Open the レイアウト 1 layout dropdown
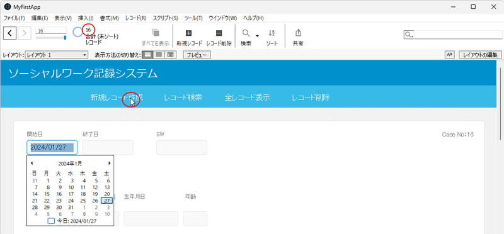The image size is (504, 234). 57,55
